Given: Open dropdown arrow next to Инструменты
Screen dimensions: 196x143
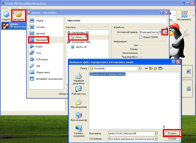Looking at the screenshot, I should tap(194, 16).
